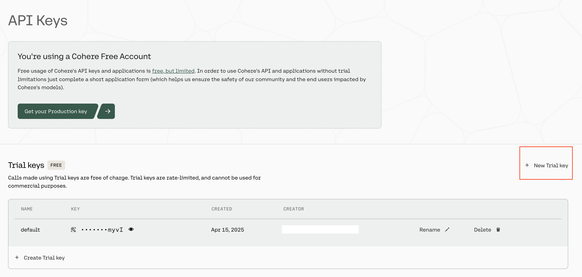582x277 pixels.
Task: Click the CREATOR column header
Action: pos(294,209)
